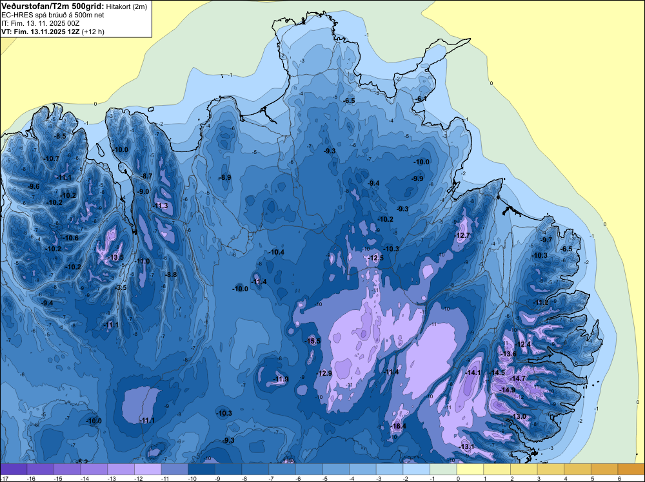Click the -14.9 temperature value
Image resolution: width=645 pixels, height=482 pixels.
(x=507, y=390)
